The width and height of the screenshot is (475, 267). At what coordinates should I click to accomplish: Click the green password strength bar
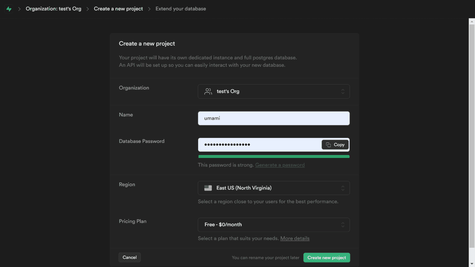pos(273,156)
